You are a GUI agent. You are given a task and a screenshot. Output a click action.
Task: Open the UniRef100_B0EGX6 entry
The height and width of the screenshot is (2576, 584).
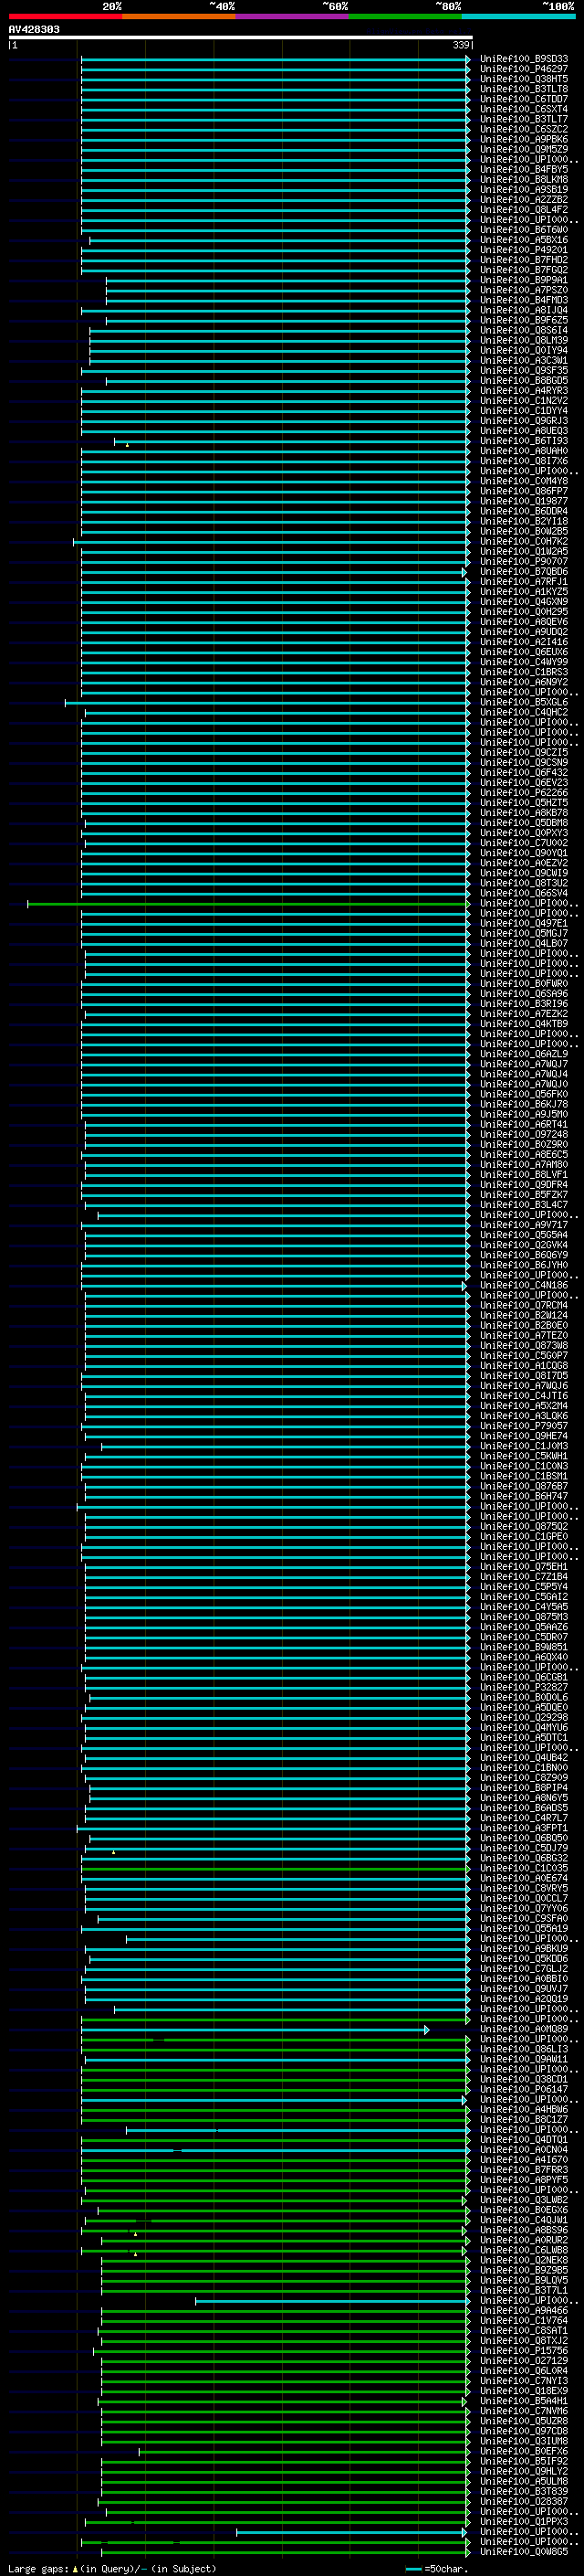pyautogui.click(x=523, y=2210)
